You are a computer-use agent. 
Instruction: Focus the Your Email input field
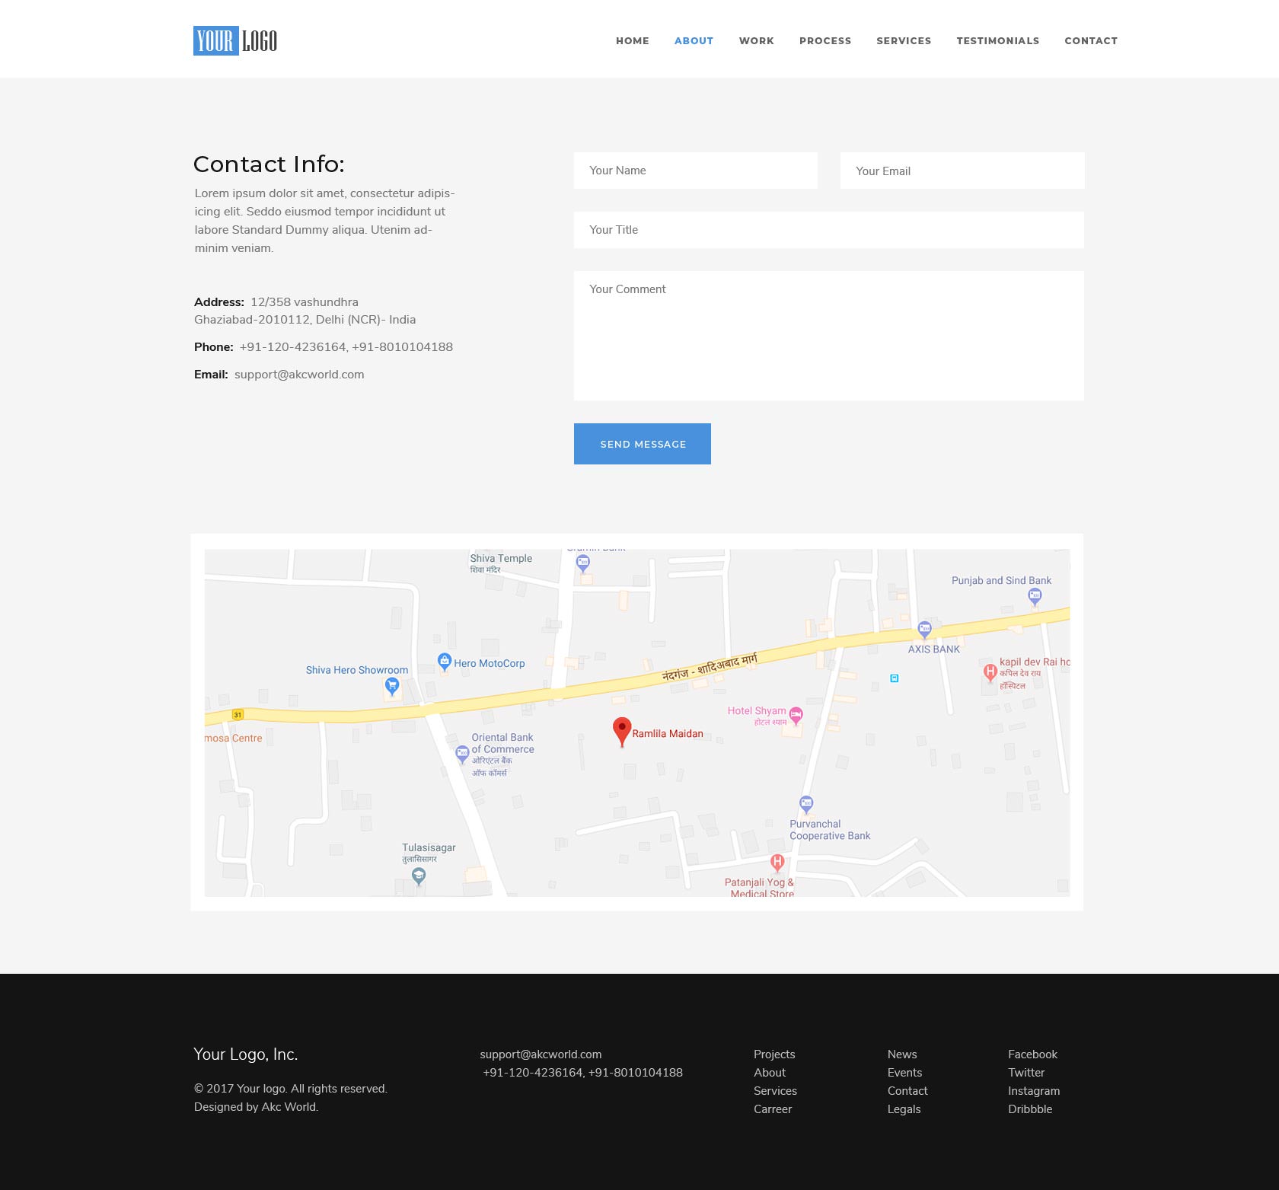962,171
